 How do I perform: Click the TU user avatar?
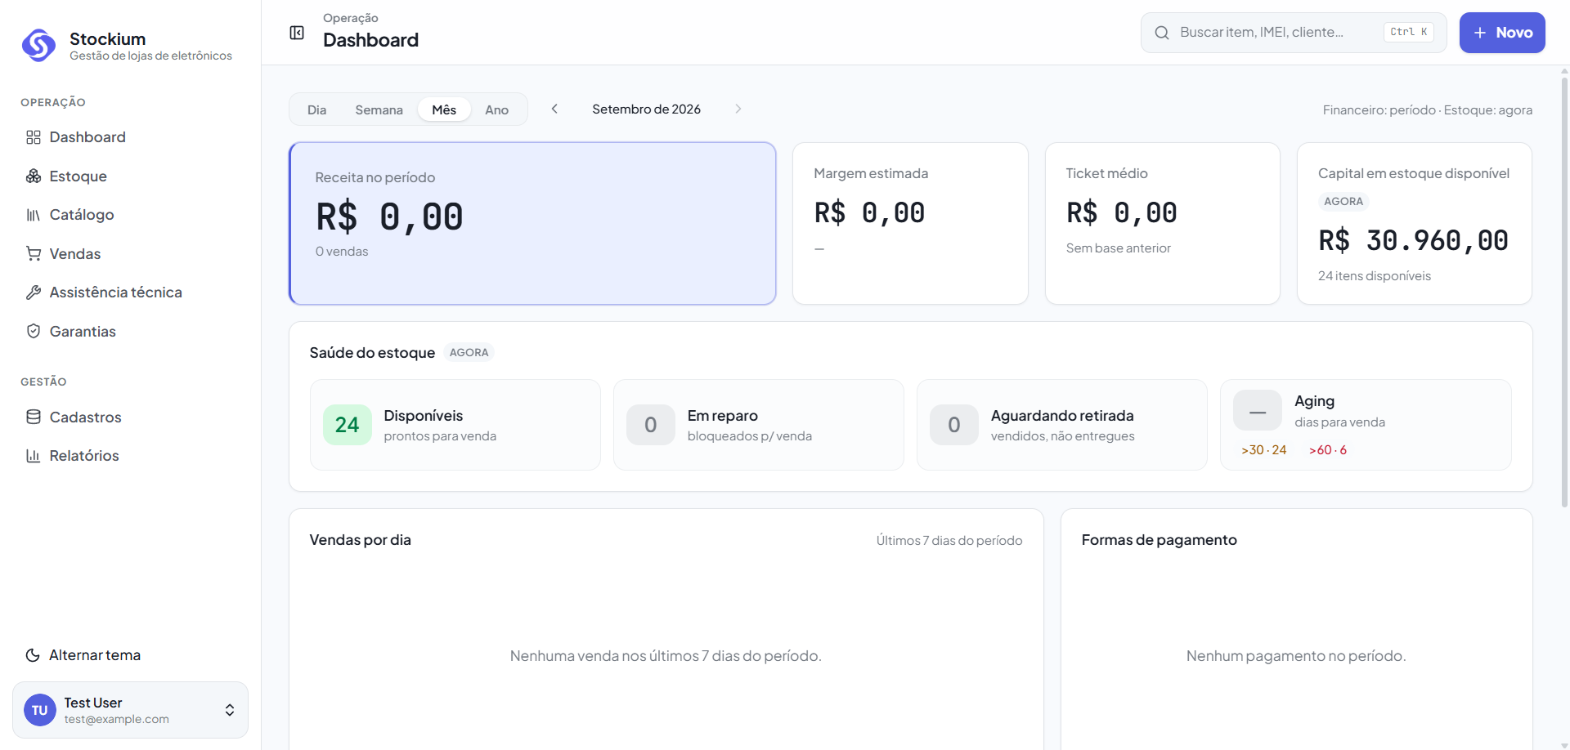click(x=40, y=710)
